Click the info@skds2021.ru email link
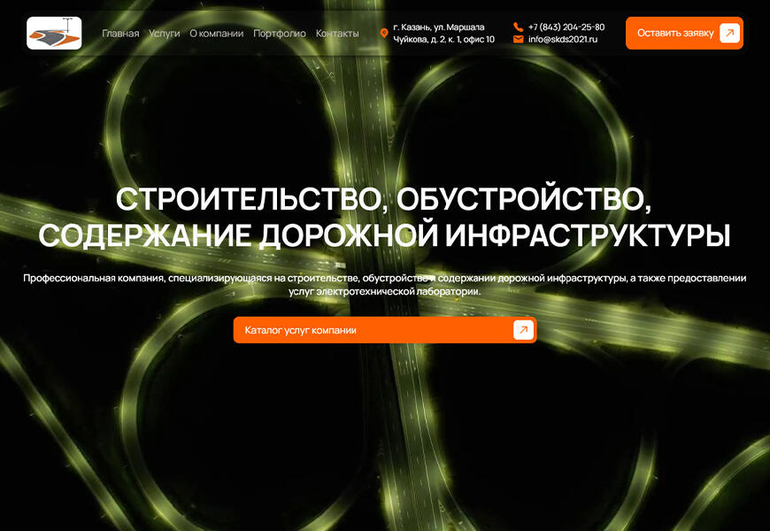The image size is (770, 531). pos(563,39)
